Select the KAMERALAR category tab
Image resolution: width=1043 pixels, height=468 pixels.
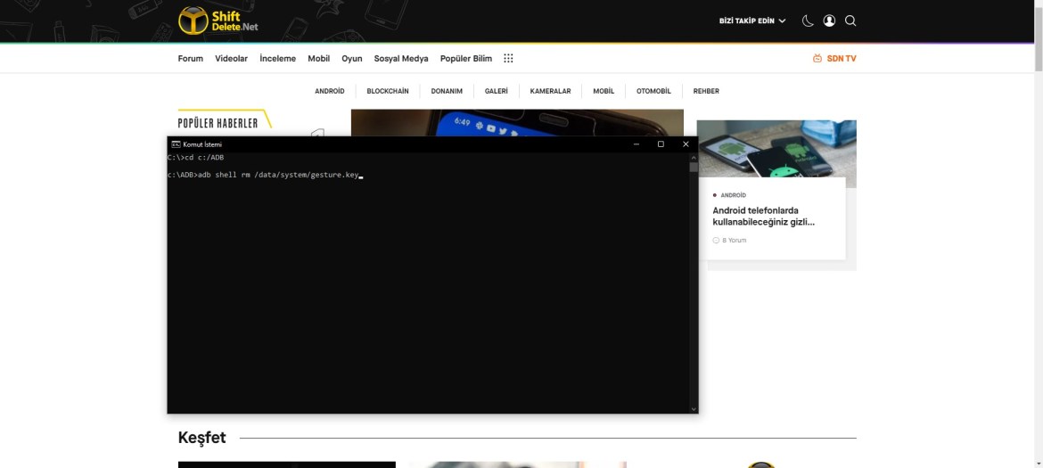pyautogui.click(x=550, y=91)
